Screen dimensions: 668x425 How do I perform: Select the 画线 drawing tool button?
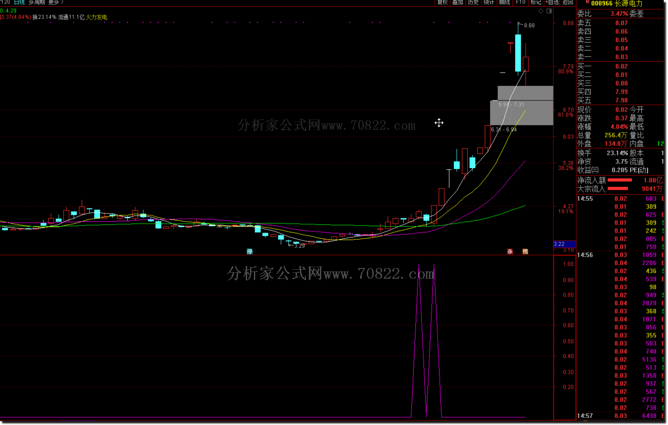(504, 3)
